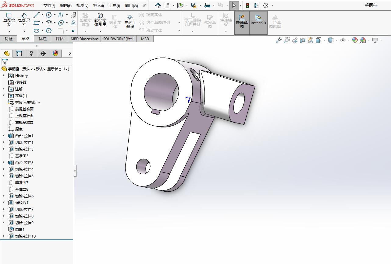Expand the 切除-拉伸10 feature
The height and width of the screenshot is (264, 391).
pyautogui.click(x=4, y=236)
